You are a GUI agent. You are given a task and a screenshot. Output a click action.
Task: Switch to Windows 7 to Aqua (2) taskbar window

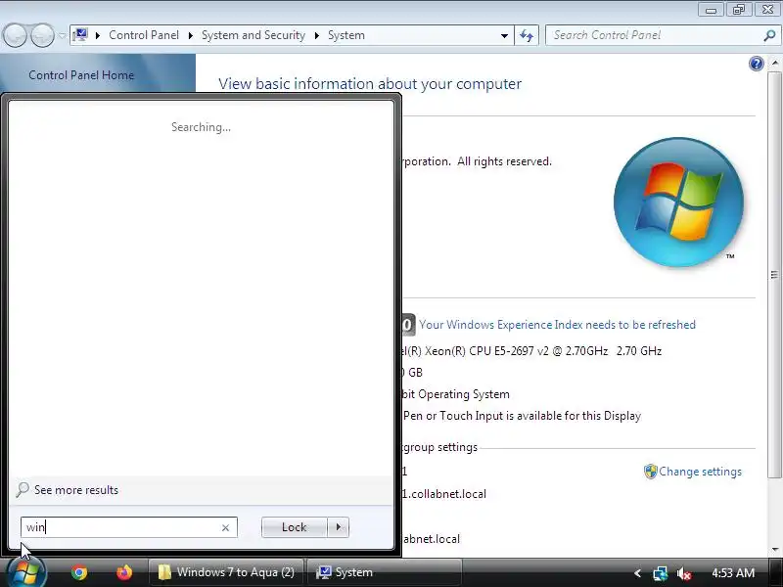[x=226, y=572]
